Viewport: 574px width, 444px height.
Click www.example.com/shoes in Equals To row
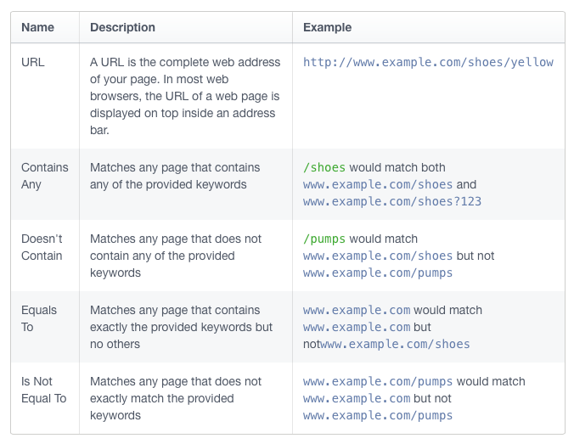tap(395, 345)
